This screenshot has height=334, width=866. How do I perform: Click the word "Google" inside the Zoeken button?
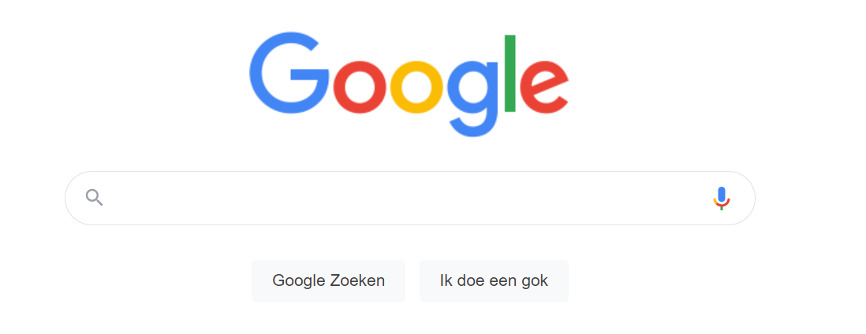299,281
